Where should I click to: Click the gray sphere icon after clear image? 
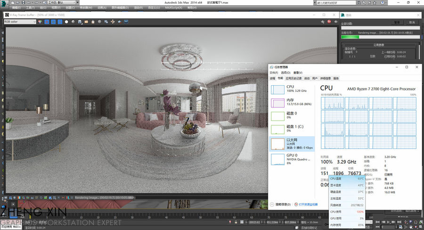tap(99, 22)
